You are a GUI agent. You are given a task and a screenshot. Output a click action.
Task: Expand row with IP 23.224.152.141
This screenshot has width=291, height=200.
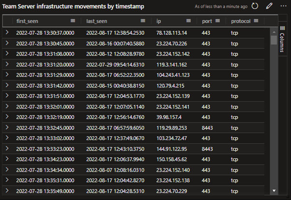pos(7,106)
